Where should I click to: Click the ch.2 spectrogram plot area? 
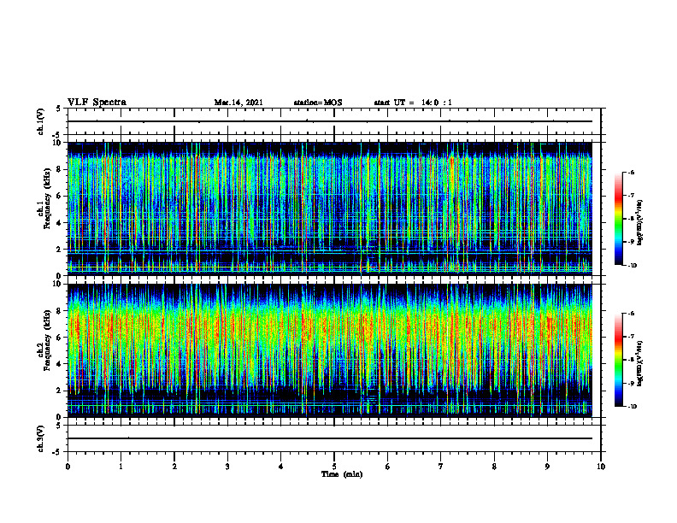pyautogui.click(x=329, y=350)
